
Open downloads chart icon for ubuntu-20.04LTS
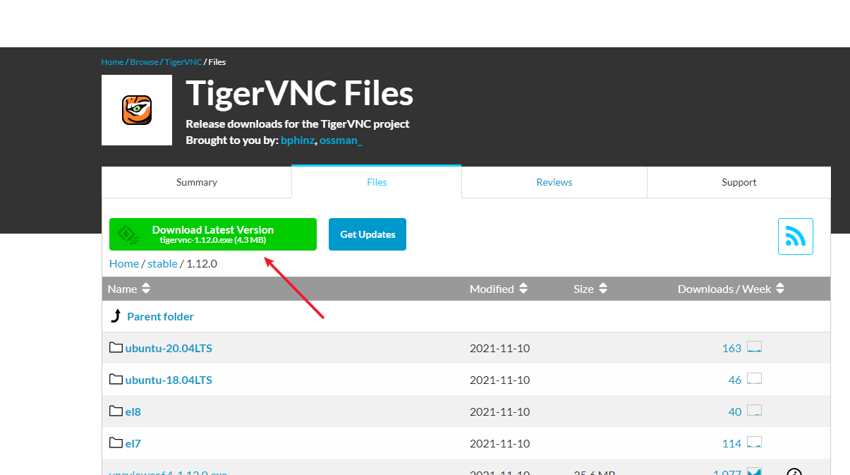click(754, 347)
